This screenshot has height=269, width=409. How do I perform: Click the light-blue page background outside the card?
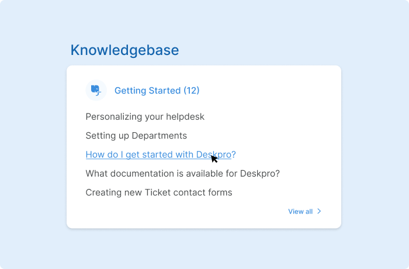click(374, 134)
